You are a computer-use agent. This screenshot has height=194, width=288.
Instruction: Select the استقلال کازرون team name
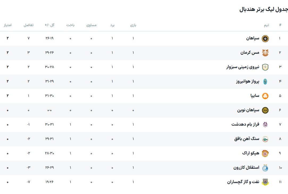click(x=246, y=168)
